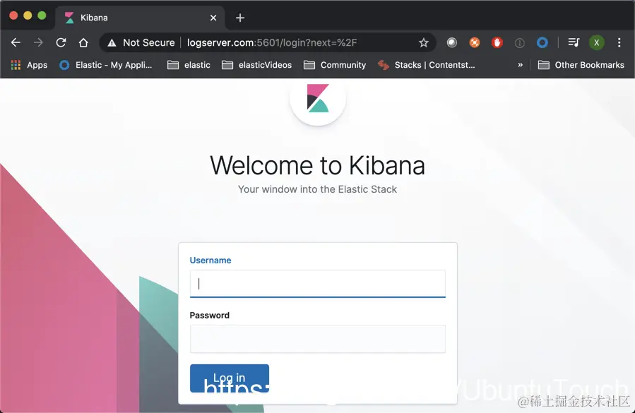This screenshot has width=635, height=413.
Task: Click the Password label
Action: tap(209, 316)
